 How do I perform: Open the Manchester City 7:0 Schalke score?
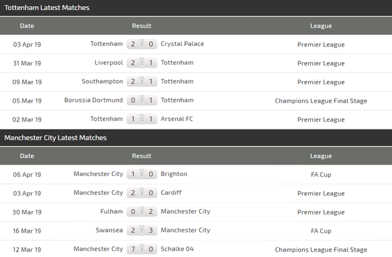point(142,249)
